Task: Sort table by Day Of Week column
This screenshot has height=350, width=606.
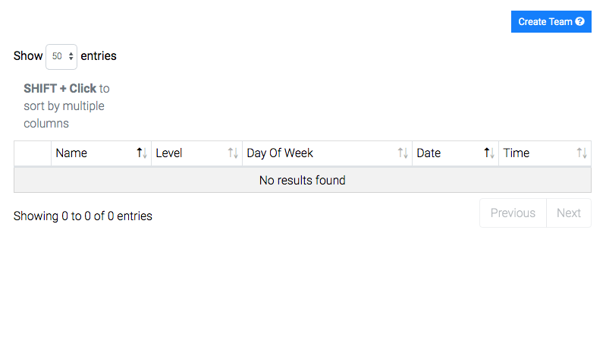Action: (x=327, y=153)
